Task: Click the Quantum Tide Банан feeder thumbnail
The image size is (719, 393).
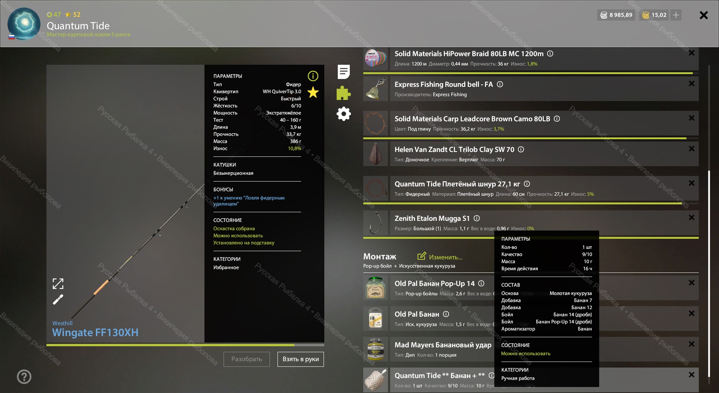Action: pyautogui.click(x=376, y=380)
